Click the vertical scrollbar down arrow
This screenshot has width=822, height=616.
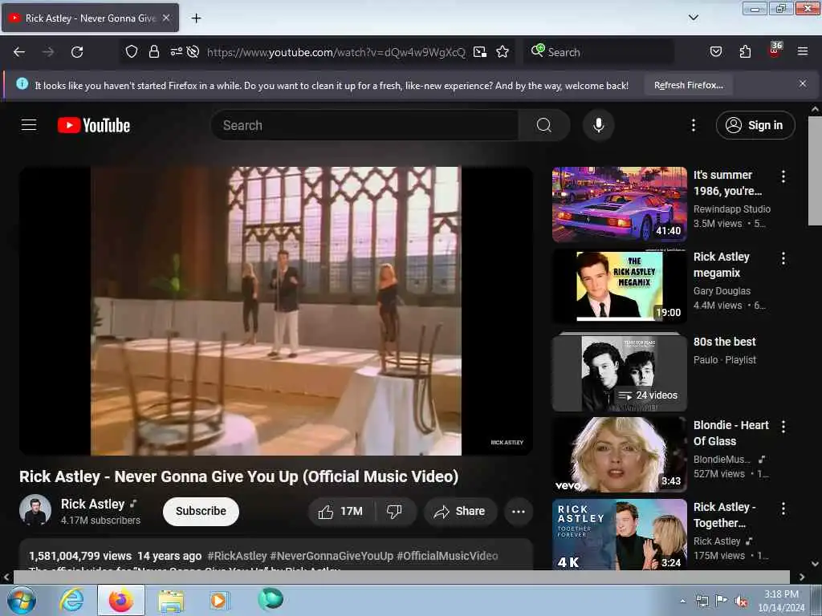pos(815,564)
